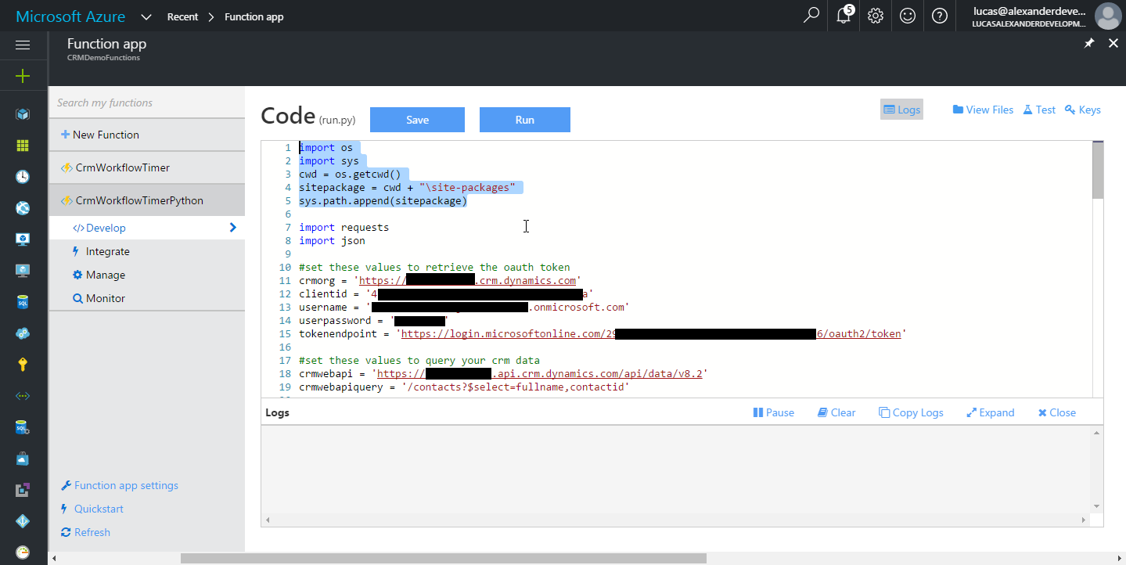Select the Develop menu item

click(147, 228)
